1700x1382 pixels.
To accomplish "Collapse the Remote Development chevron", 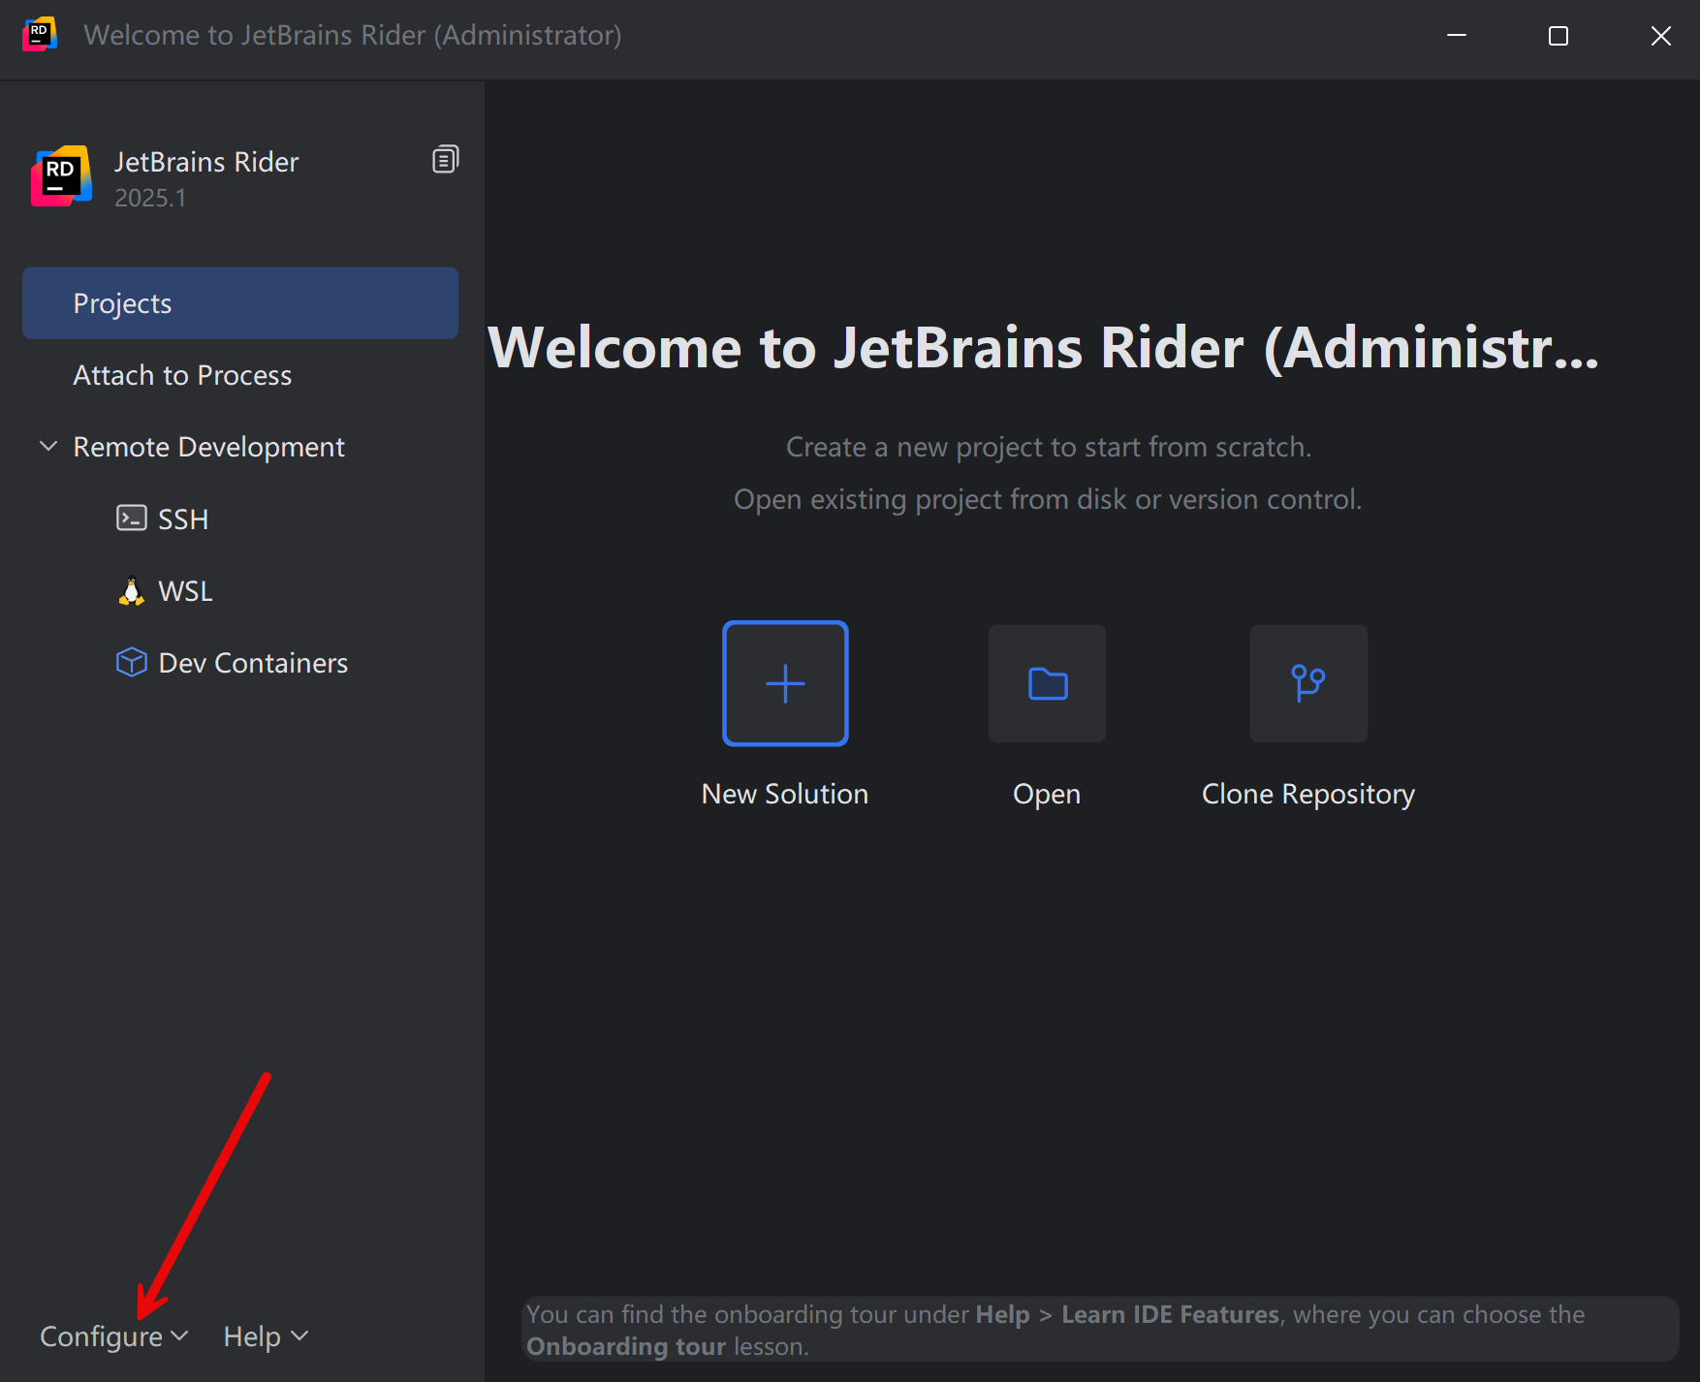I will 48,447.
